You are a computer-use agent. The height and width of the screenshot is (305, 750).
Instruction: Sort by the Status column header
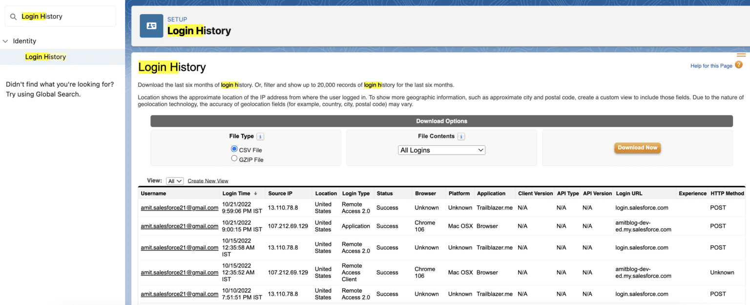point(384,194)
